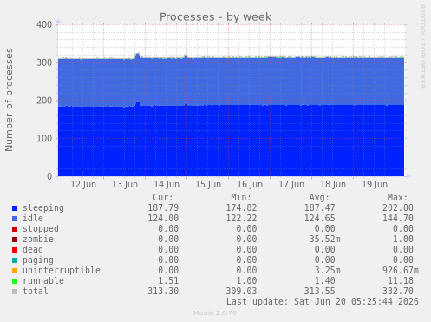This screenshot has height=322, width=431.
Task: Click the stopped legend color swatch
Action: coord(15,229)
